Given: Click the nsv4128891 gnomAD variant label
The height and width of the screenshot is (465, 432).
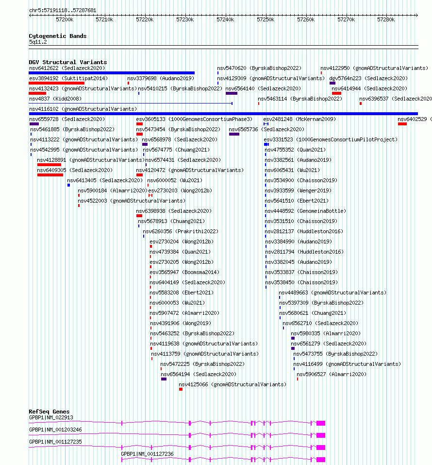Looking at the screenshot, I should [x=91, y=160].
